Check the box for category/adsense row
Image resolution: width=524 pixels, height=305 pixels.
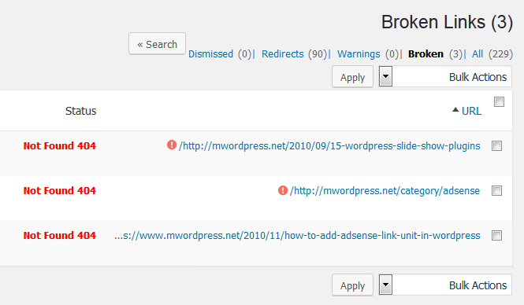(496, 191)
